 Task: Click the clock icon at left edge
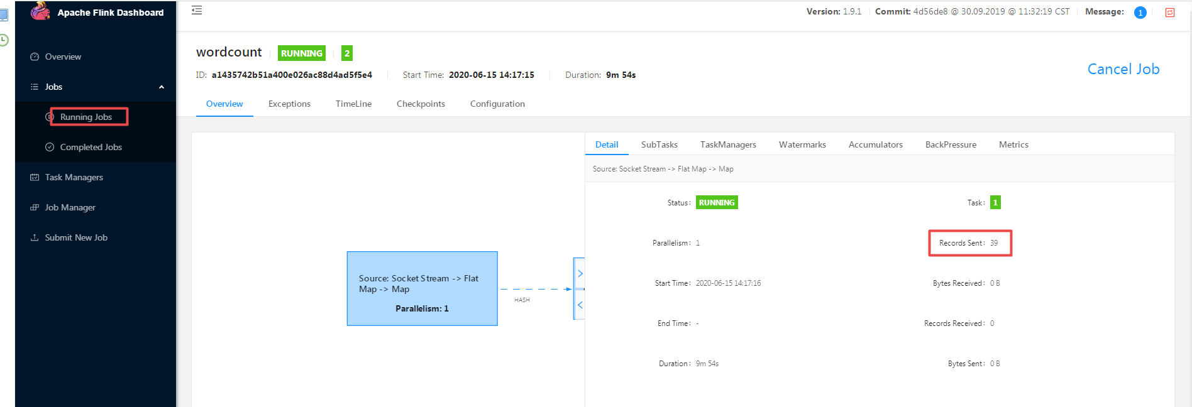coord(4,40)
